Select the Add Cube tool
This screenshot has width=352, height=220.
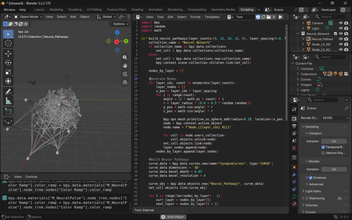[x=8, y=112]
